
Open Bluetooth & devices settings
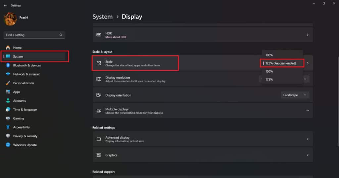(x=27, y=65)
